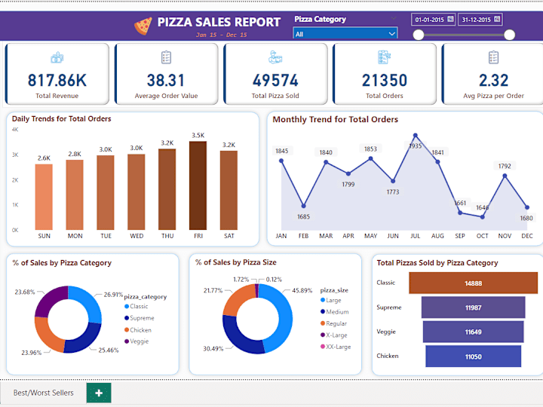Image resolution: width=543 pixels, height=407 pixels.
Task: Click the Monthly Trend for Total Orders title
Action: [x=335, y=119]
